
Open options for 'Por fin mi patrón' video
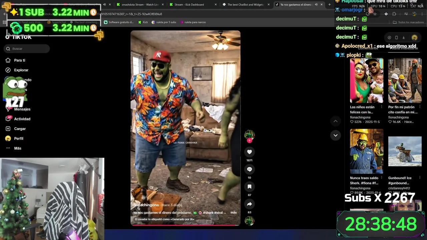[420, 107]
